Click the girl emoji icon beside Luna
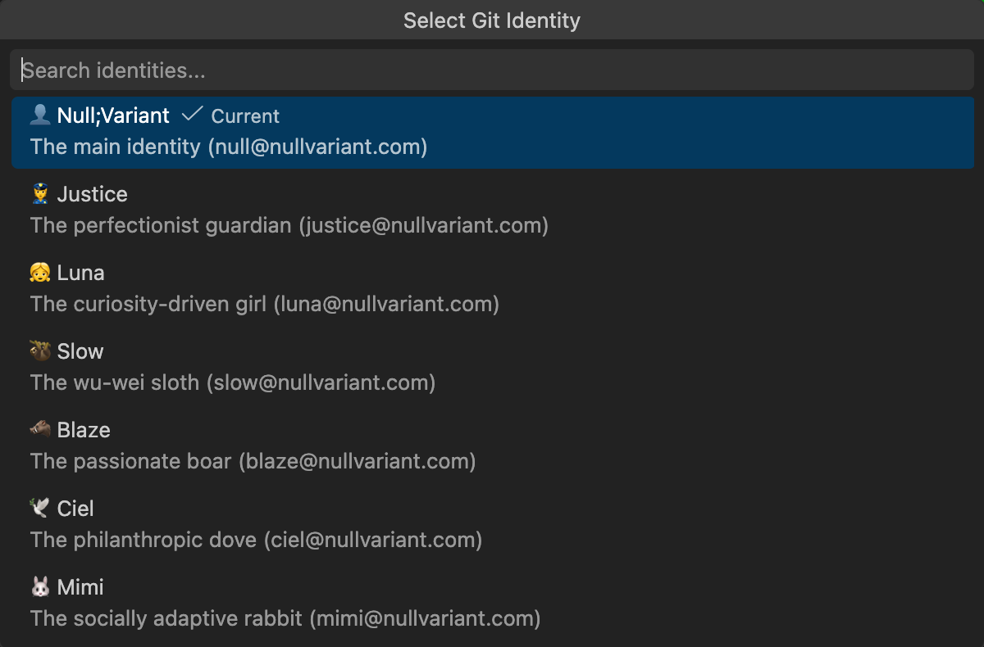 pyautogui.click(x=40, y=272)
